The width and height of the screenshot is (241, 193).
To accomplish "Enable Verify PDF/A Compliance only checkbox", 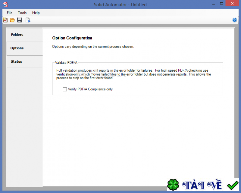I will click(x=65, y=89).
